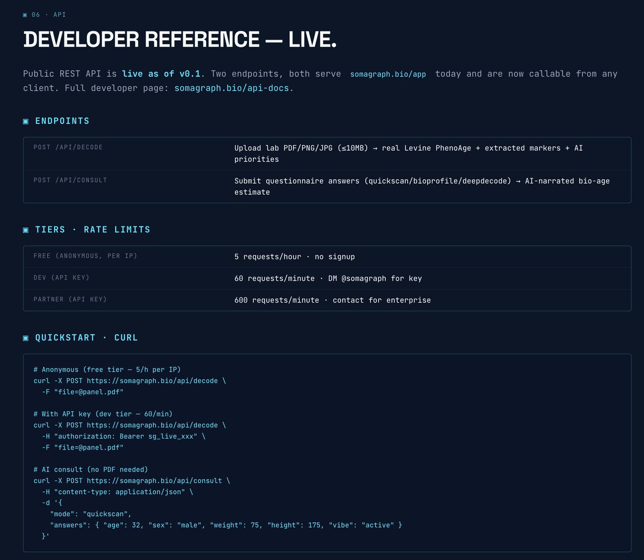
Task: Click the 'live as of v0.1' highlighted text
Action: click(161, 74)
